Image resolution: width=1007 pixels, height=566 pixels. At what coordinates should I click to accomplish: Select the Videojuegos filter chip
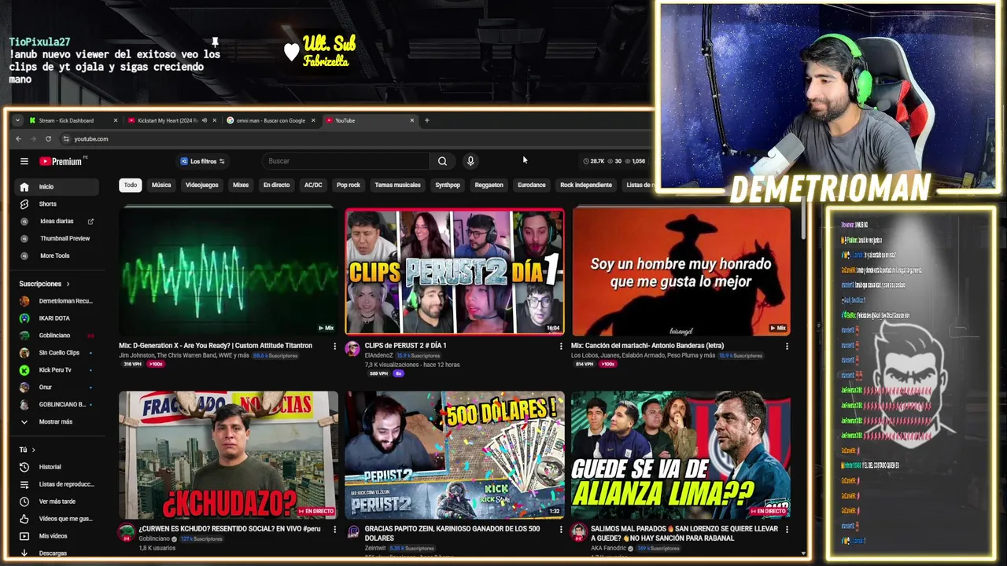click(x=202, y=185)
